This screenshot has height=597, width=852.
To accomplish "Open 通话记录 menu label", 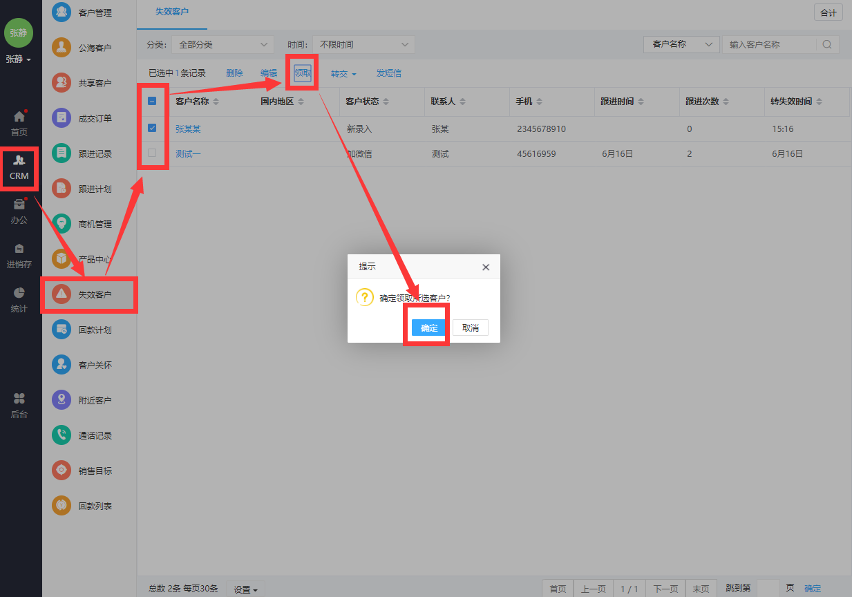I will pyautogui.click(x=95, y=435).
